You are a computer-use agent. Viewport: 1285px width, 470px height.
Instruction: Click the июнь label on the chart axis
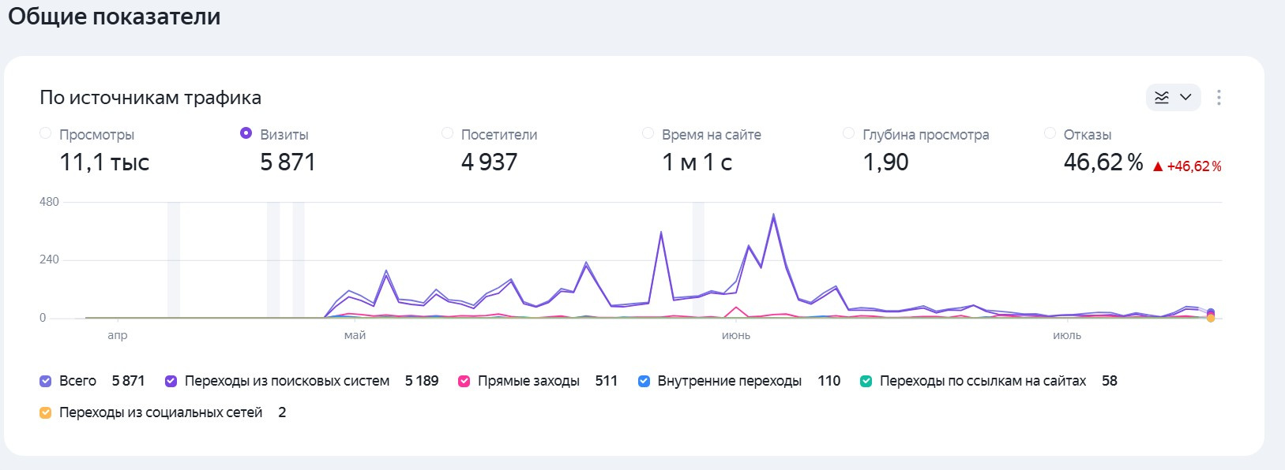pos(736,335)
